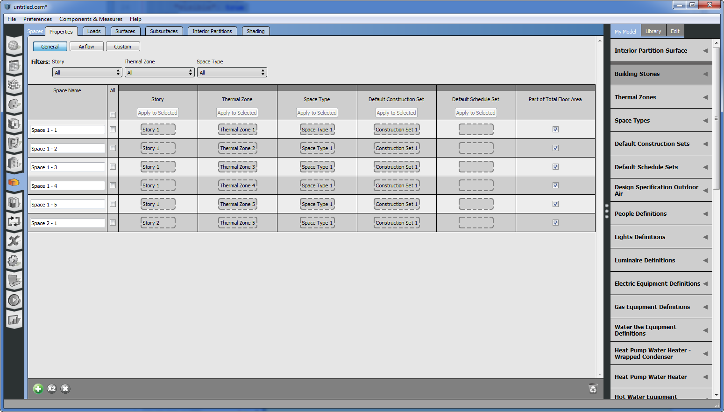The image size is (724, 412).
Task: Open the Thermal Zone filter dropdown
Action: tap(159, 73)
